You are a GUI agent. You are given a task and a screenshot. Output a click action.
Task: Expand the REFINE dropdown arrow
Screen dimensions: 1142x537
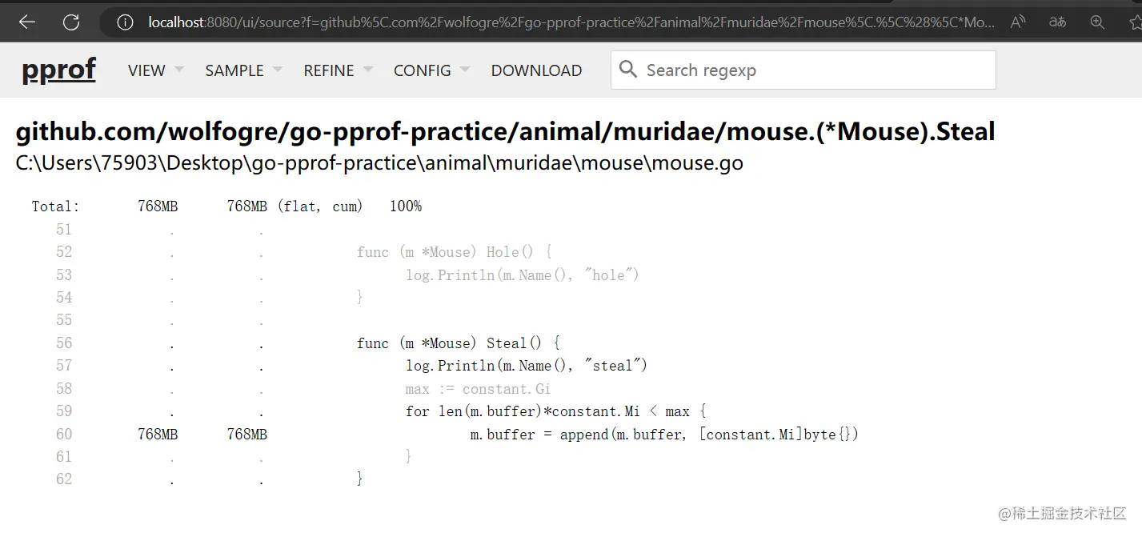pos(368,70)
